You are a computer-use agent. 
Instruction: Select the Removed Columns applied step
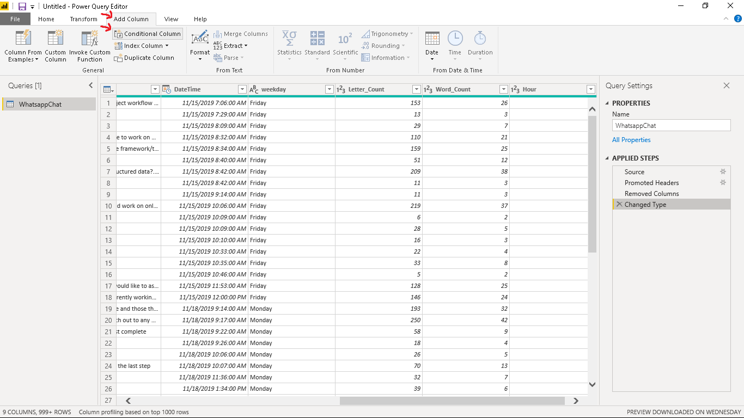tap(651, 194)
